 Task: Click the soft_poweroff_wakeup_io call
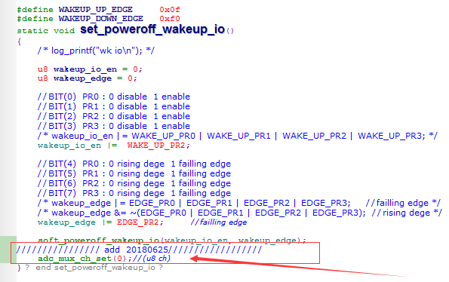[x=172, y=241]
